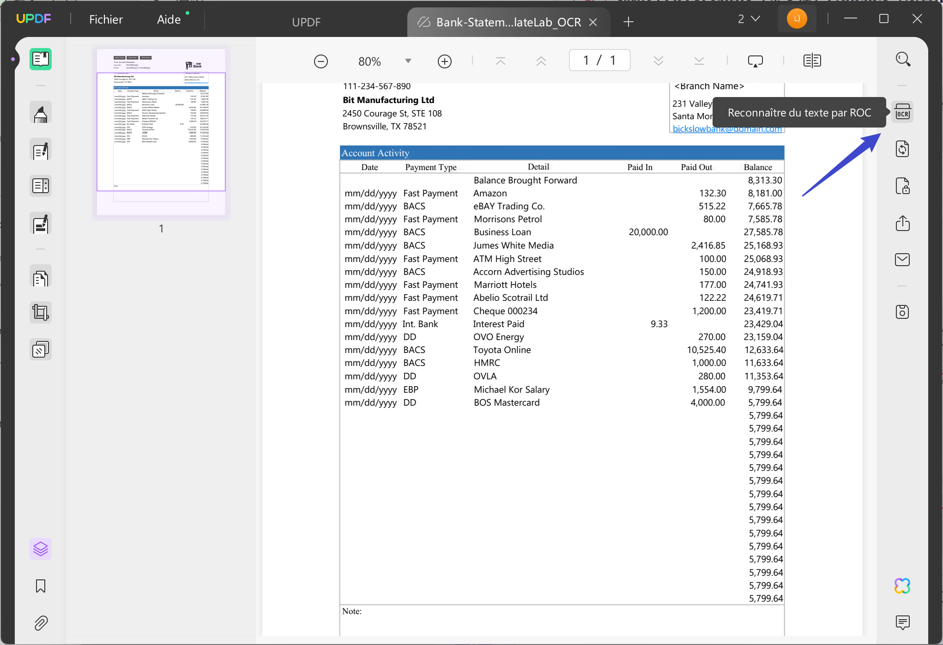Click the Interest Paid detail entry
This screenshot has width=943, height=645.
click(x=499, y=324)
